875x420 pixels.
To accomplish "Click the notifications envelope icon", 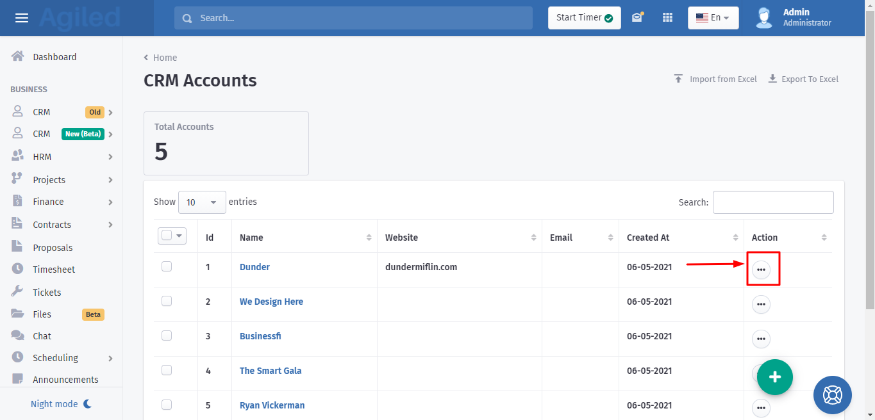I will pyautogui.click(x=637, y=18).
